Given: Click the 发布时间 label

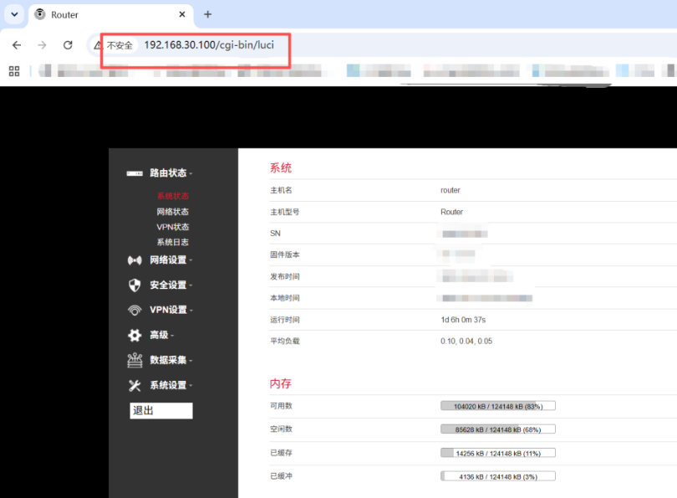Looking at the screenshot, I should [284, 277].
